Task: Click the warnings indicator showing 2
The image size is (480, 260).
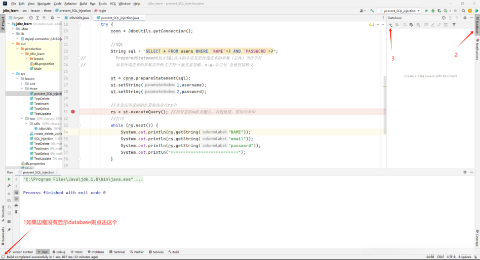Action: click(371, 24)
